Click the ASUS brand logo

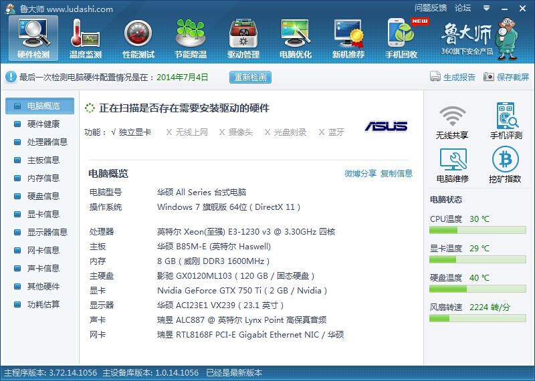pyautogui.click(x=386, y=126)
